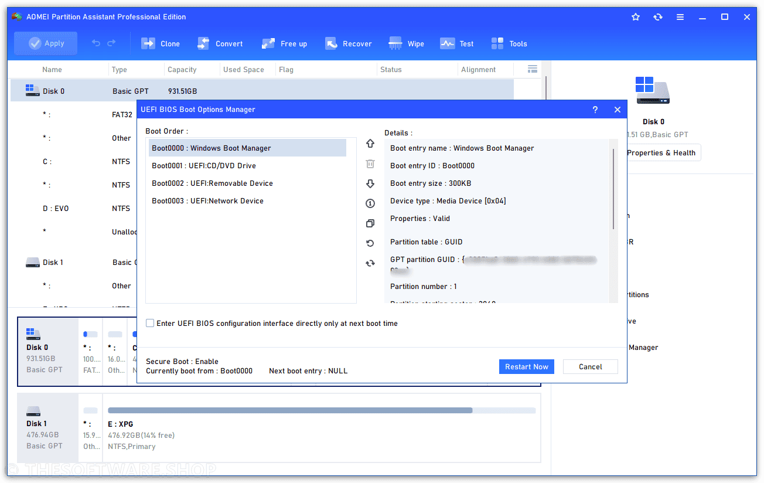The height and width of the screenshot is (483, 764).
Task: Move selected boot entry down
Action: (x=370, y=183)
